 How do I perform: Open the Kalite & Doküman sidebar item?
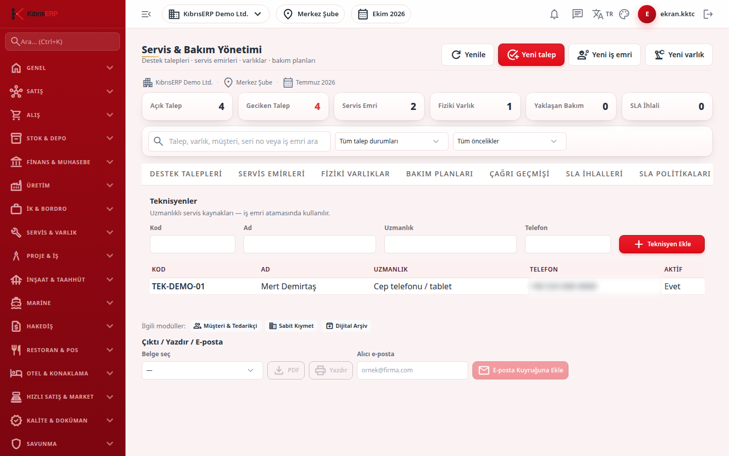(x=62, y=421)
